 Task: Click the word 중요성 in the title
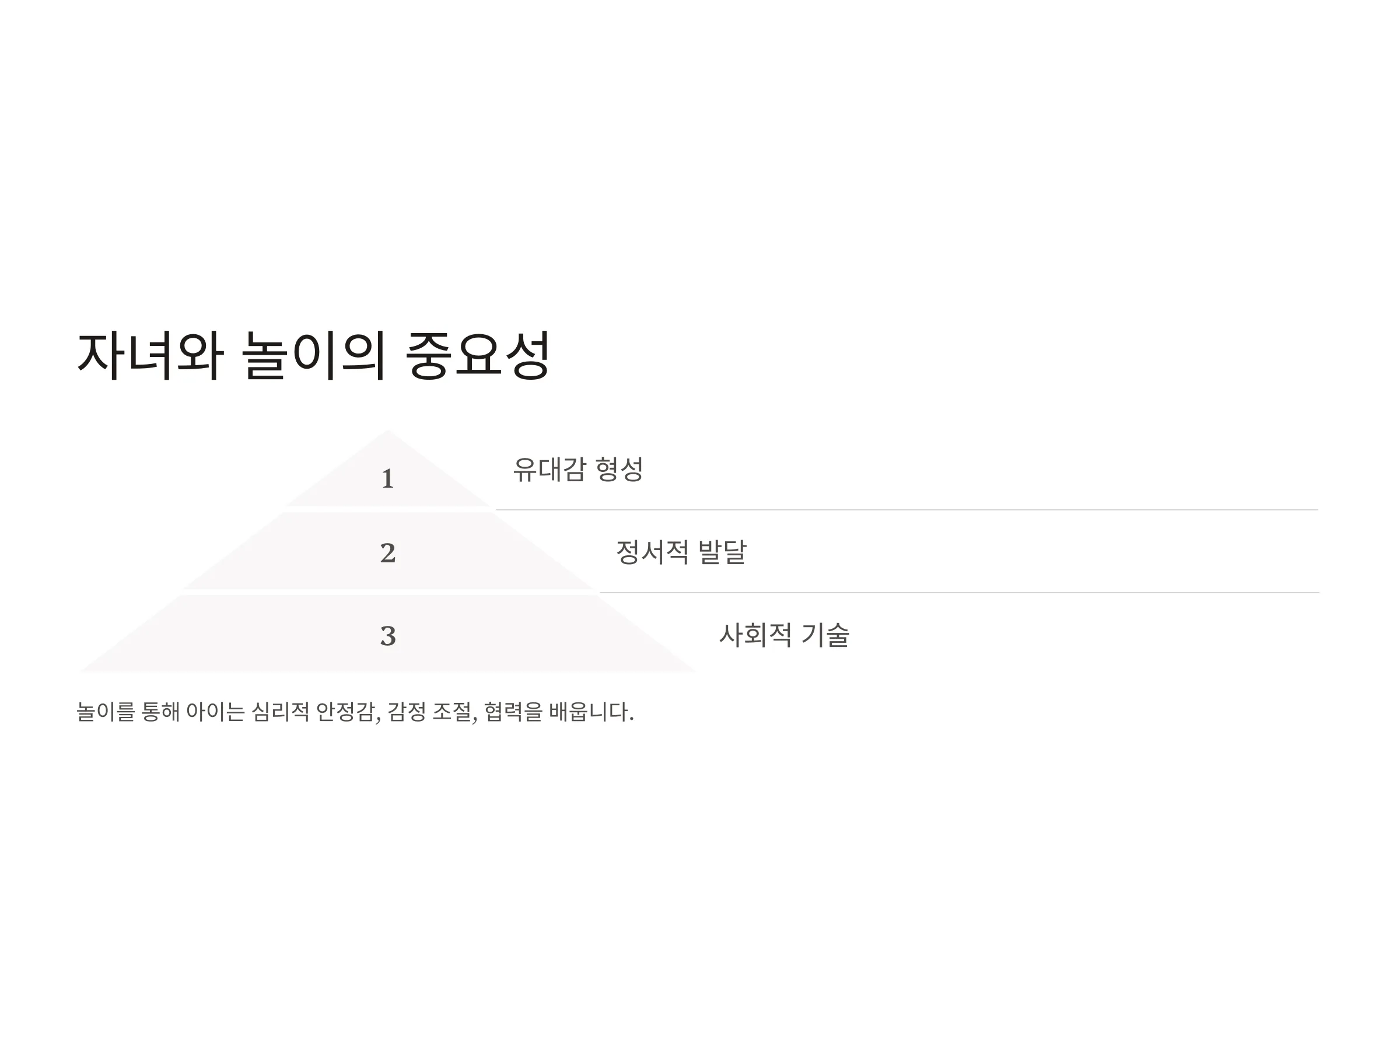click(478, 356)
